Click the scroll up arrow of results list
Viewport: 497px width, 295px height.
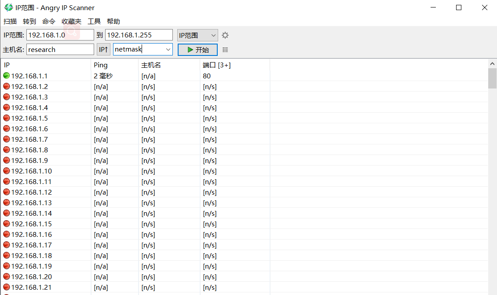point(492,64)
